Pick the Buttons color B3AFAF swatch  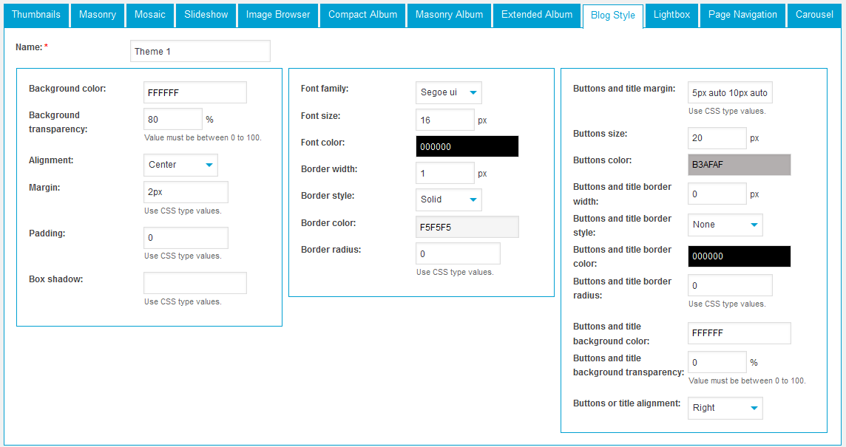(x=739, y=165)
